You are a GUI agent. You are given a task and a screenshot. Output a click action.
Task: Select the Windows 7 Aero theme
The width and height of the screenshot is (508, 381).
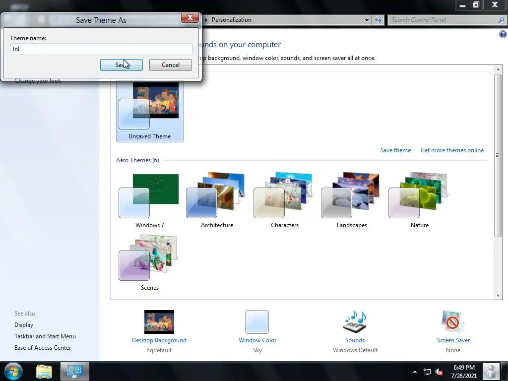[x=149, y=201]
